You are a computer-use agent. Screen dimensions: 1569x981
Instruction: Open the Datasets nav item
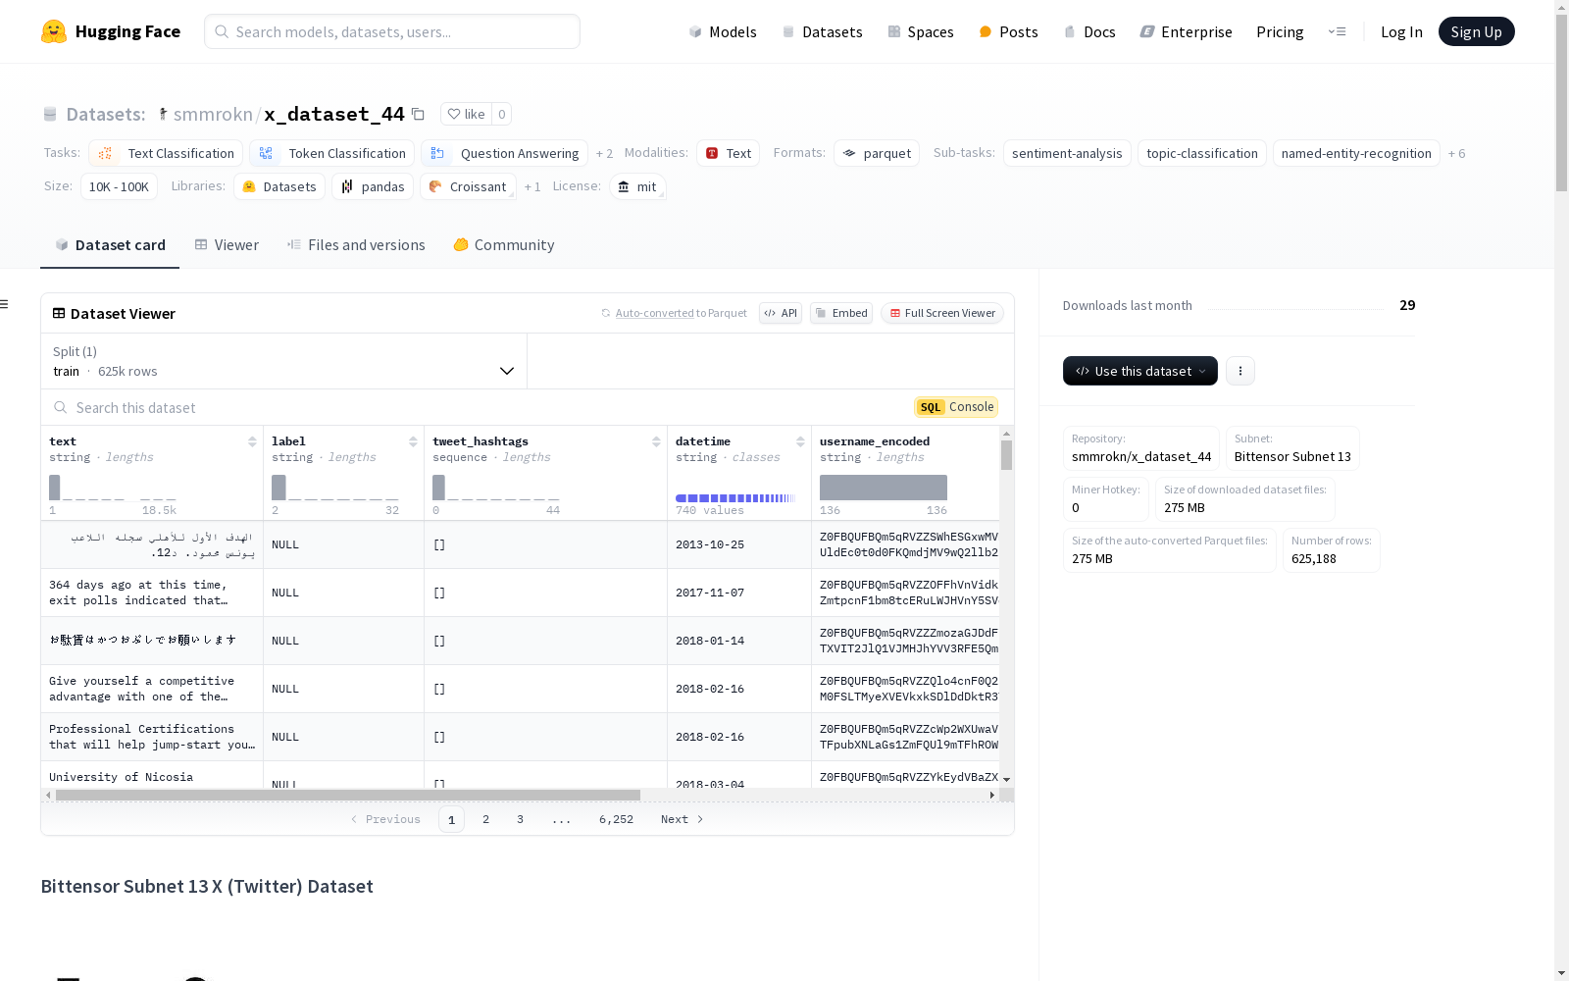[x=822, y=31]
